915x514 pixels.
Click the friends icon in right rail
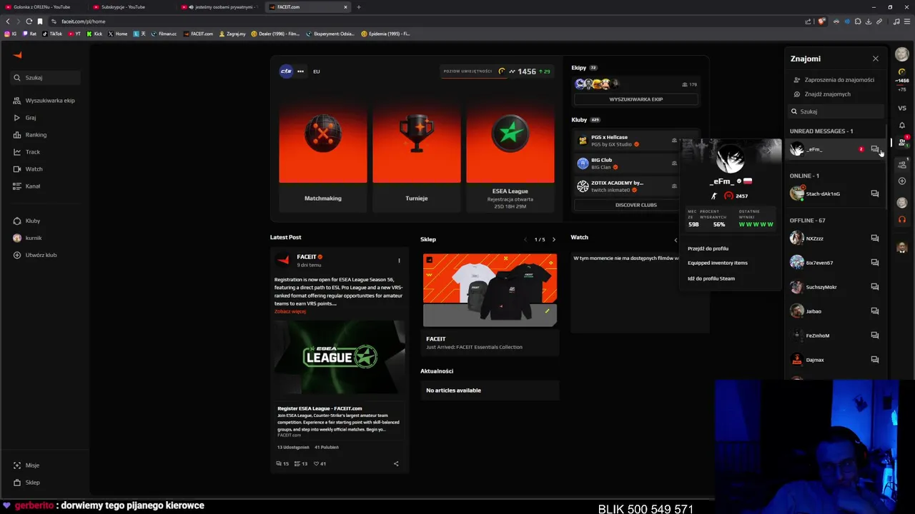pyautogui.click(x=902, y=142)
